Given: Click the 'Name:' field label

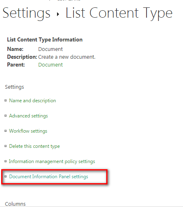Looking at the screenshot, I should 15,49.
